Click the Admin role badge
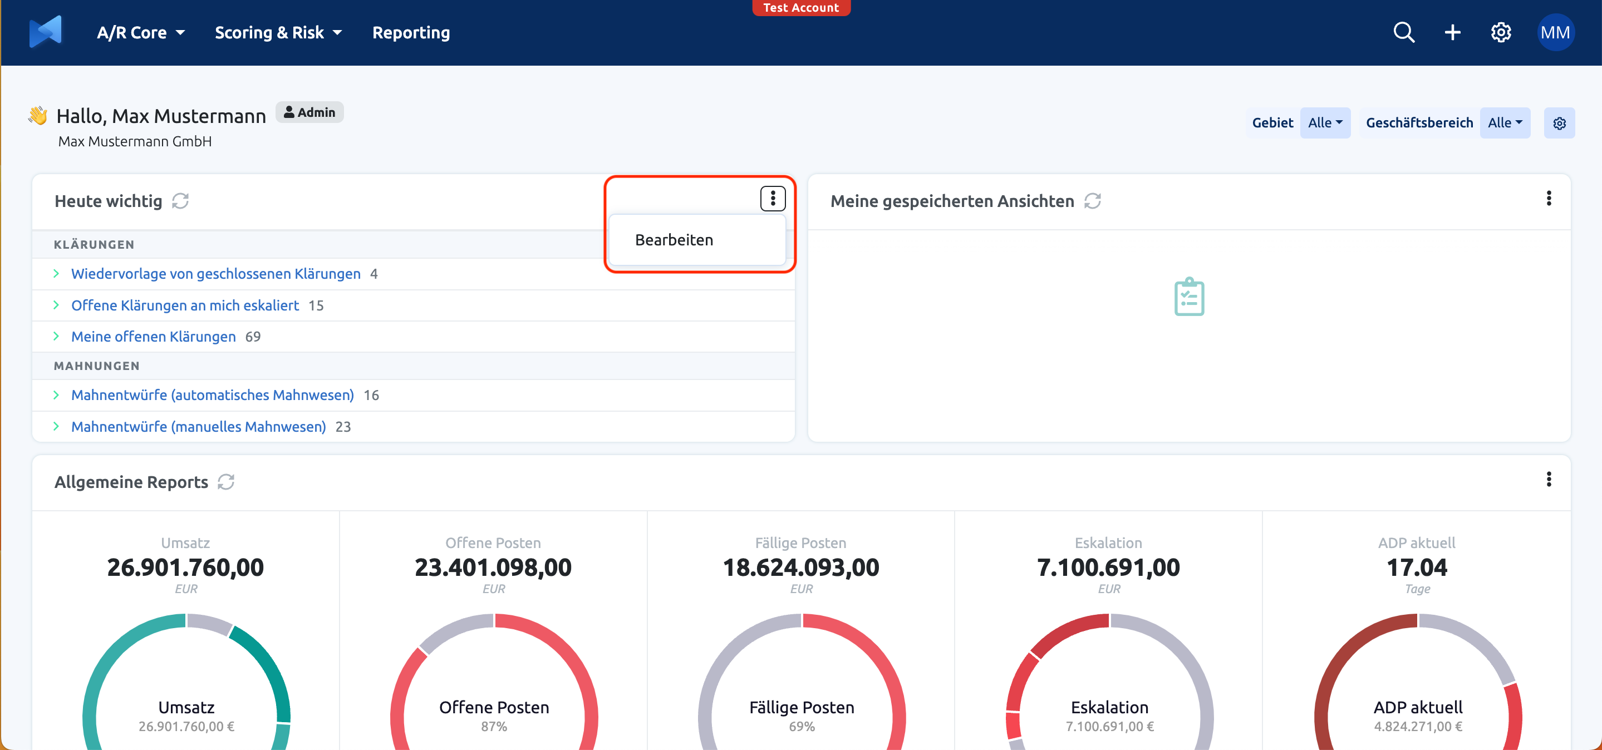Image resolution: width=1602 pixels, height=750 pixels. 309,112
